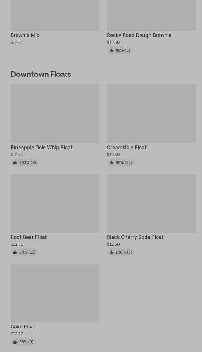Click the Downtown Floats section heading
This screenshot has height=352, width=202.
41,74
